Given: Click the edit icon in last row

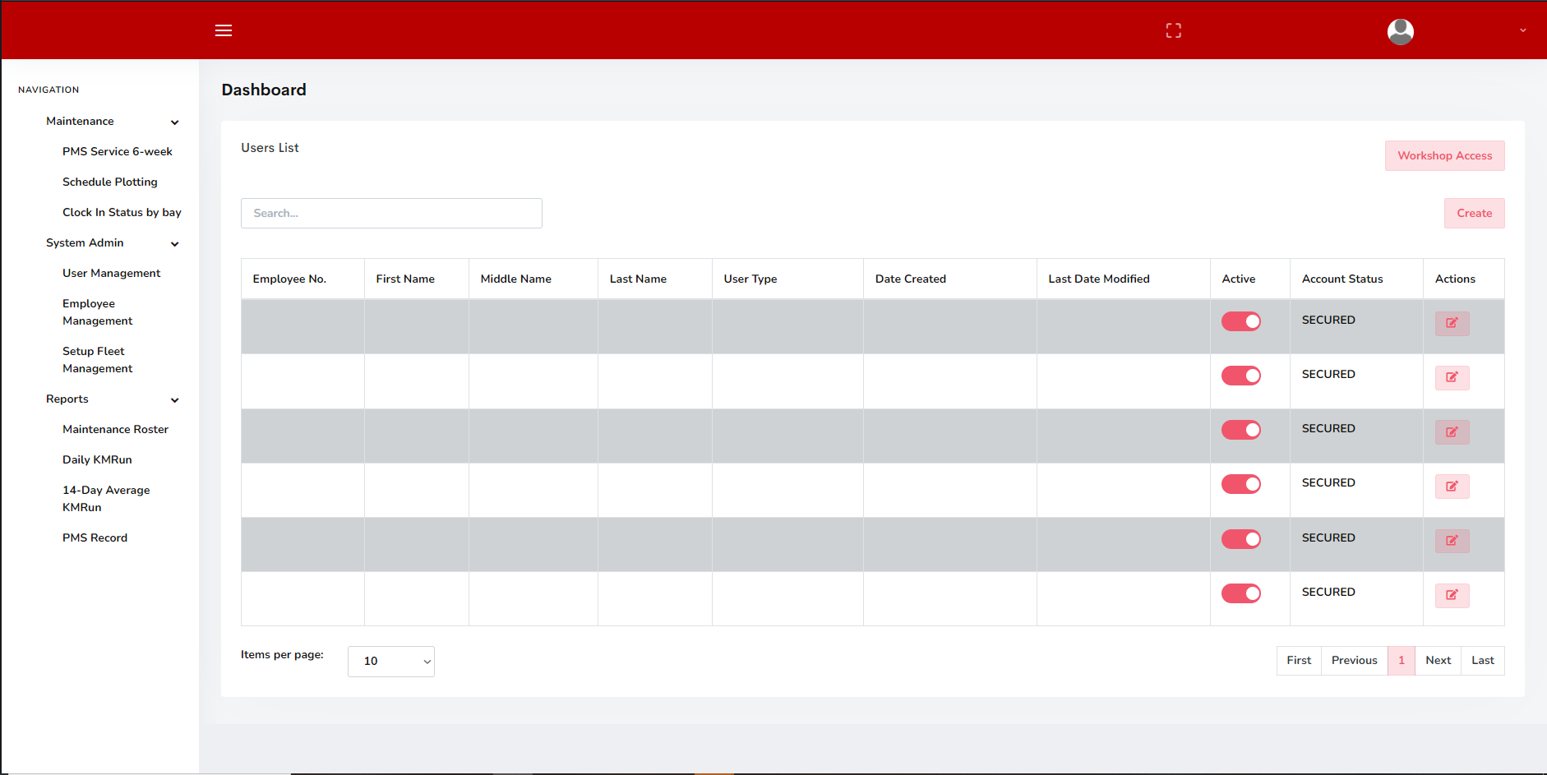Looking at the screenshot, I should coord(1452,595).
